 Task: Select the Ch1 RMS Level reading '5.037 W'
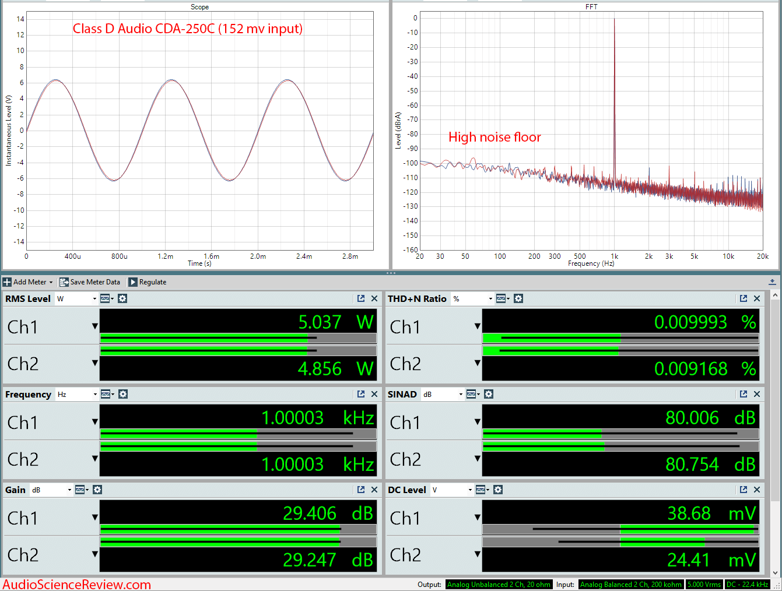coord(336,322)
